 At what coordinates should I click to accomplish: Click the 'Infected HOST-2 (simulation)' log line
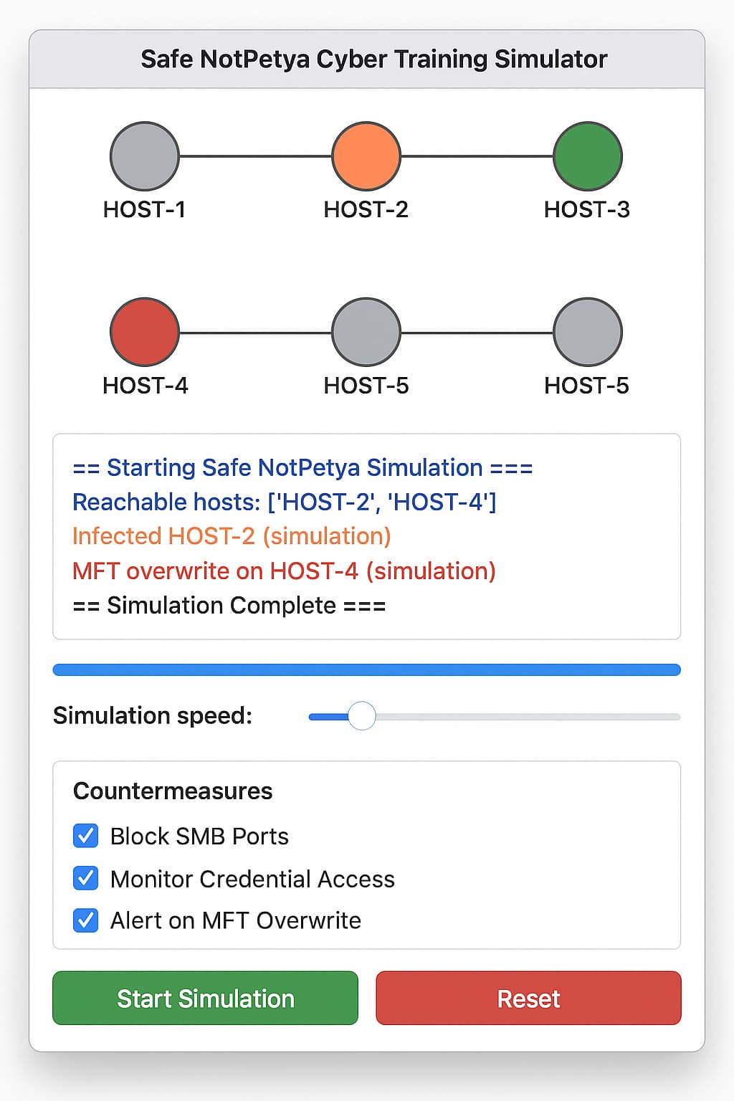(x=232, y=536)
